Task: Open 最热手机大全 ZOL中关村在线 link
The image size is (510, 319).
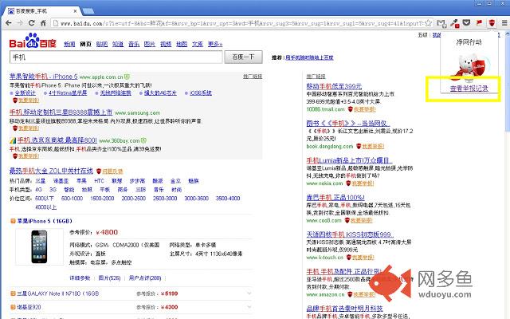Action: [51, 171]
